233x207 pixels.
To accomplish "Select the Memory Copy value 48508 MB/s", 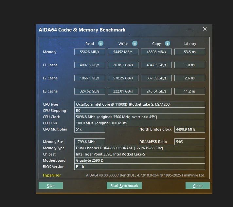I will pyautogui.click(x=156, y=52).
